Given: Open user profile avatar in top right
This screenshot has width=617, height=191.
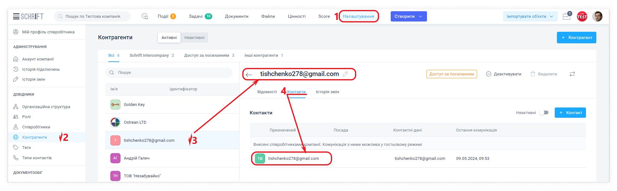Looking at the screenshot, I should (x=597, y=17).
